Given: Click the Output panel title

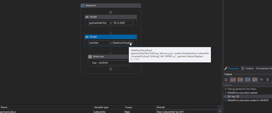Looking at the screenshot, I should point(228,74).
